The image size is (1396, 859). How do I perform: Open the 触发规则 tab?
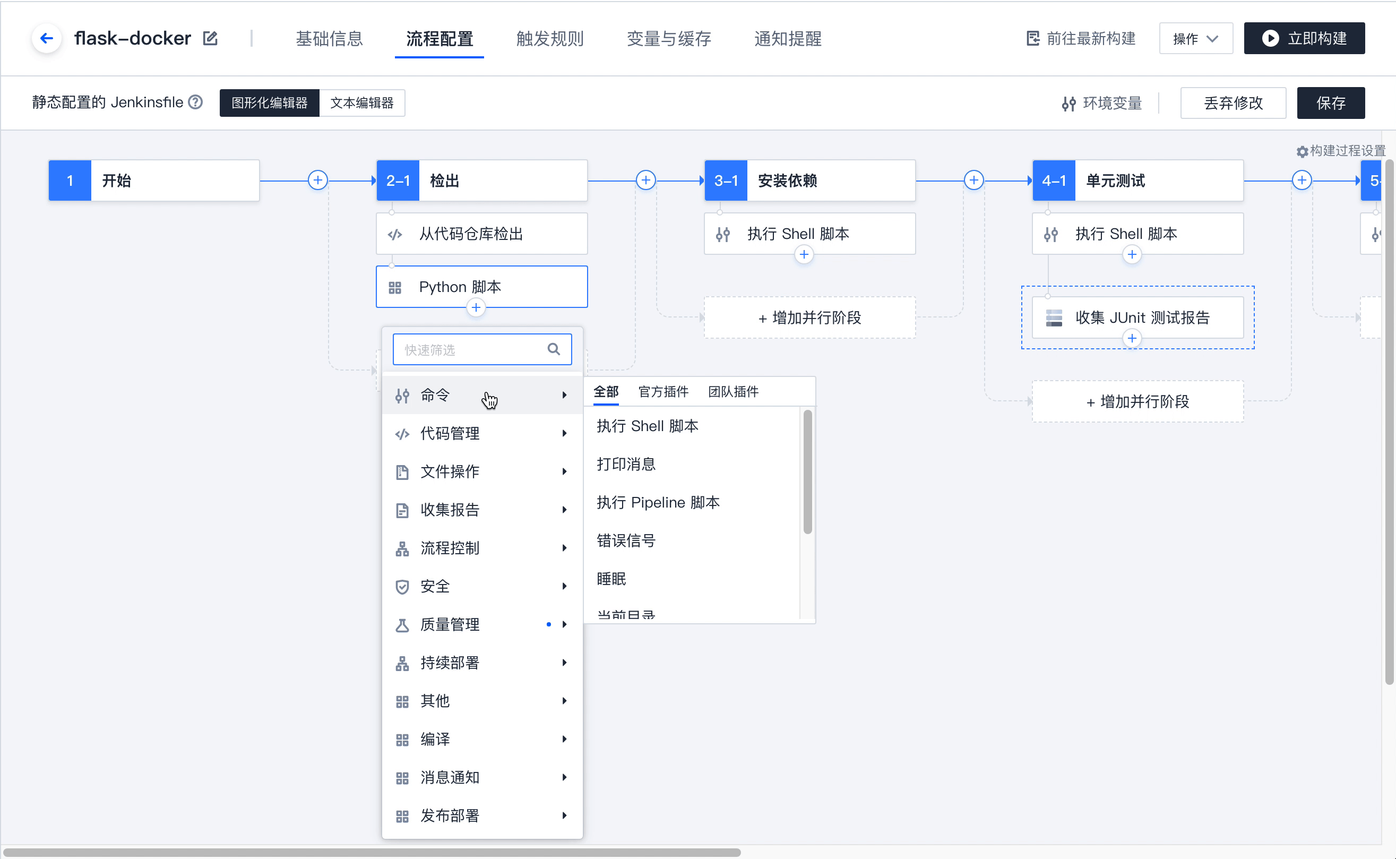[x=550, y=39]
